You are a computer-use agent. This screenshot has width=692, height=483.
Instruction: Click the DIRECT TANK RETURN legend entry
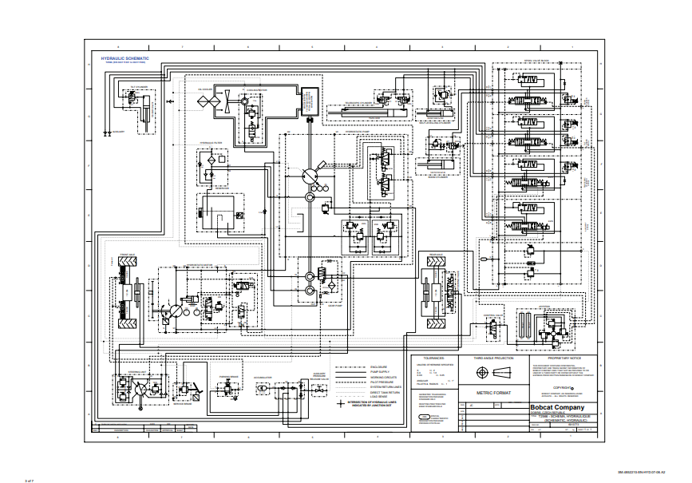pos(386,392)
